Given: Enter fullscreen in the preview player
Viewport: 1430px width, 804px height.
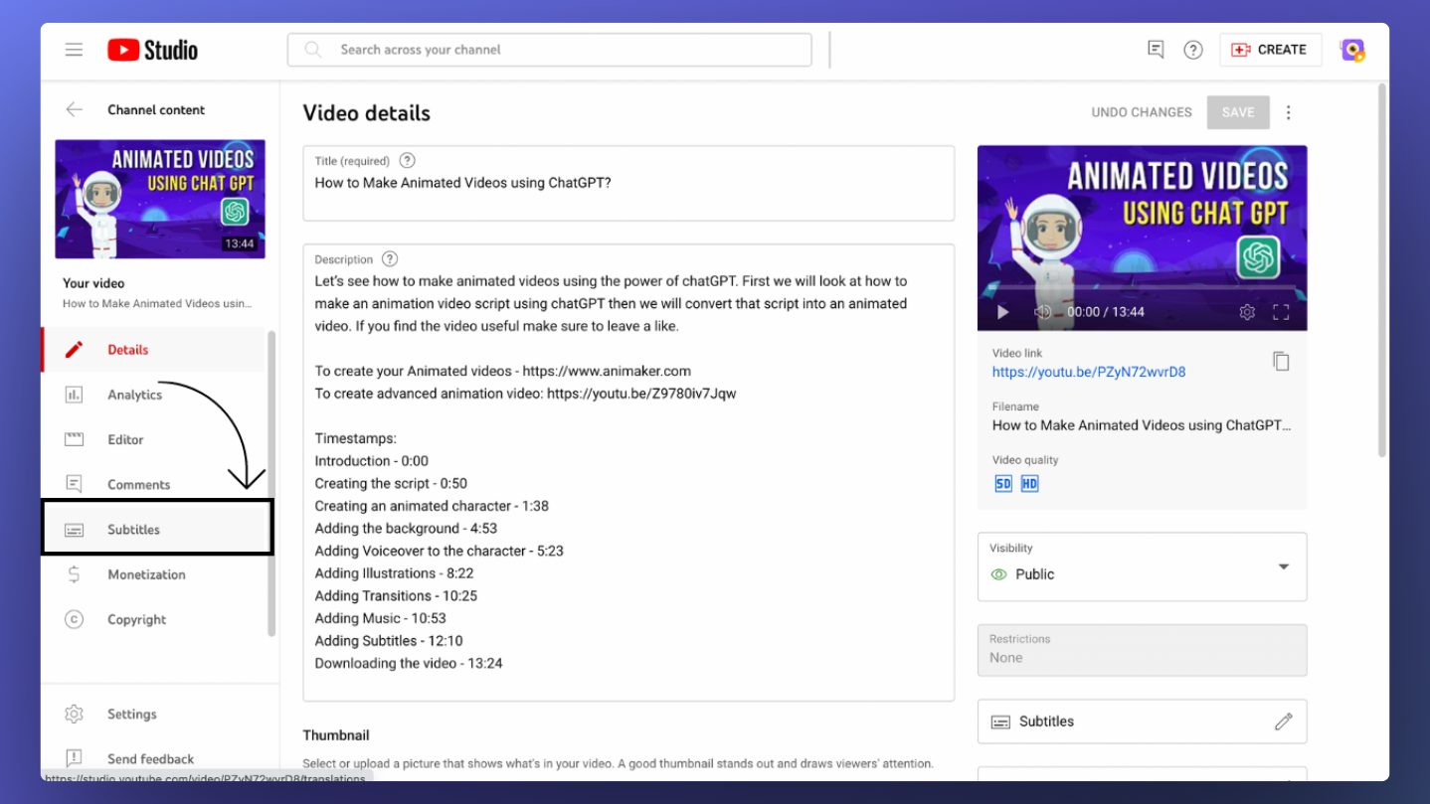Looking at the screenshot, I should point(1281,312).
